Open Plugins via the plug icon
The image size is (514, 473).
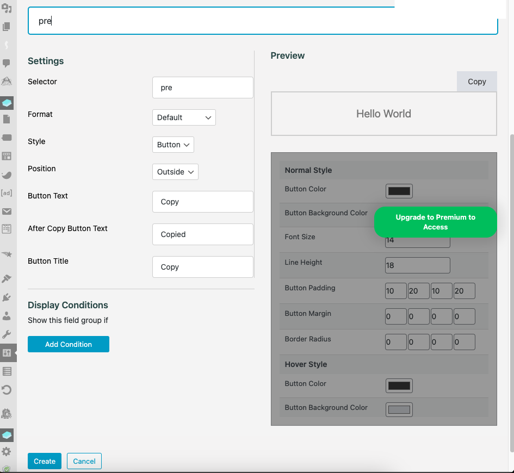click(7, 297)
